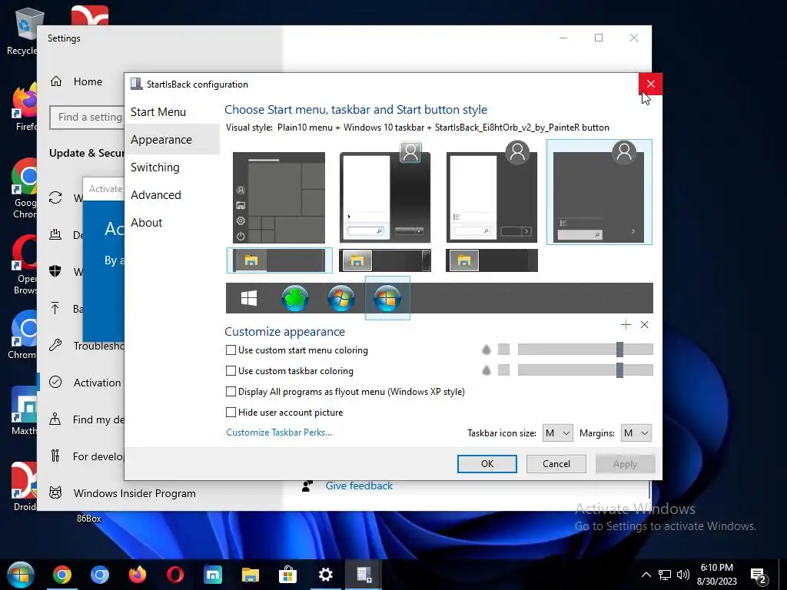Screen dimensions: 787x590
Task: Click the taskbar clock showing 6:10 PM
Action: (x=716, y=575)
